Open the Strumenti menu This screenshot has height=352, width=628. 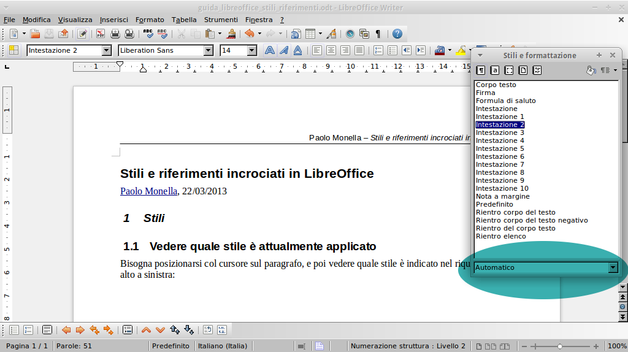221,20
